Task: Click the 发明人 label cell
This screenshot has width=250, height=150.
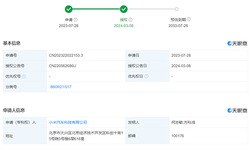Action: click(x=147, y=122)
